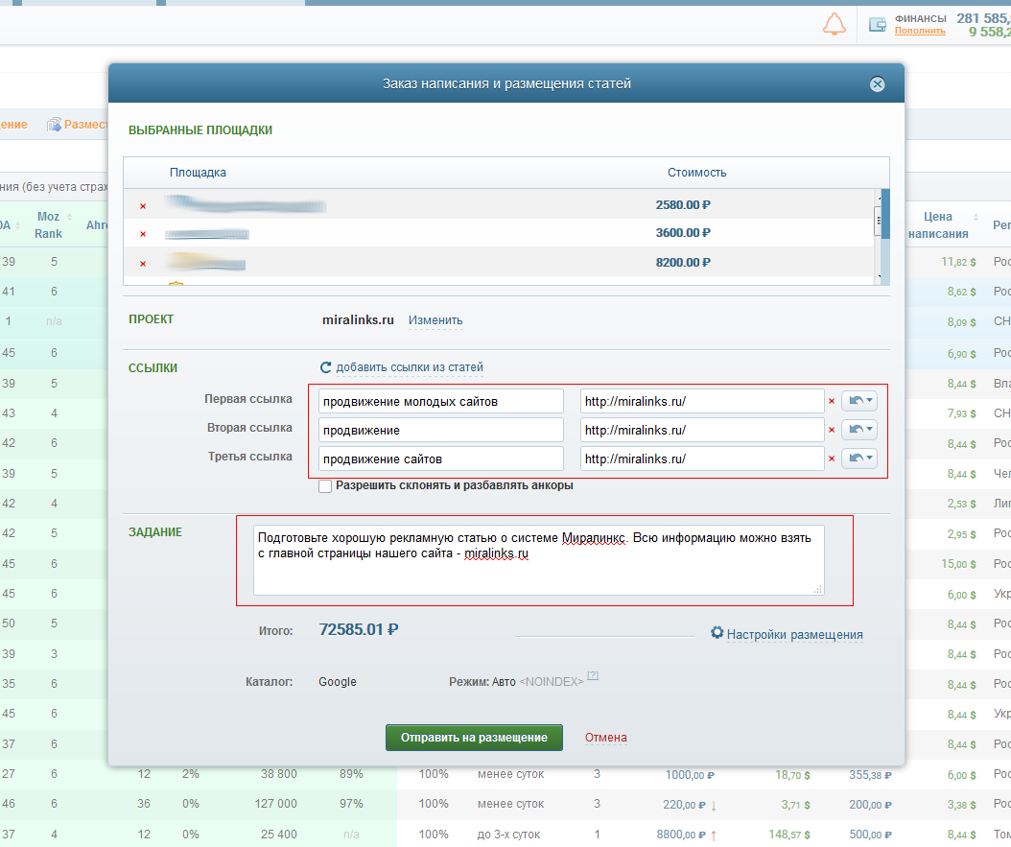Viewport: 1011px width, 847px height.
Task: Edit the third link URL field
Action: click(x=702, y=459)
